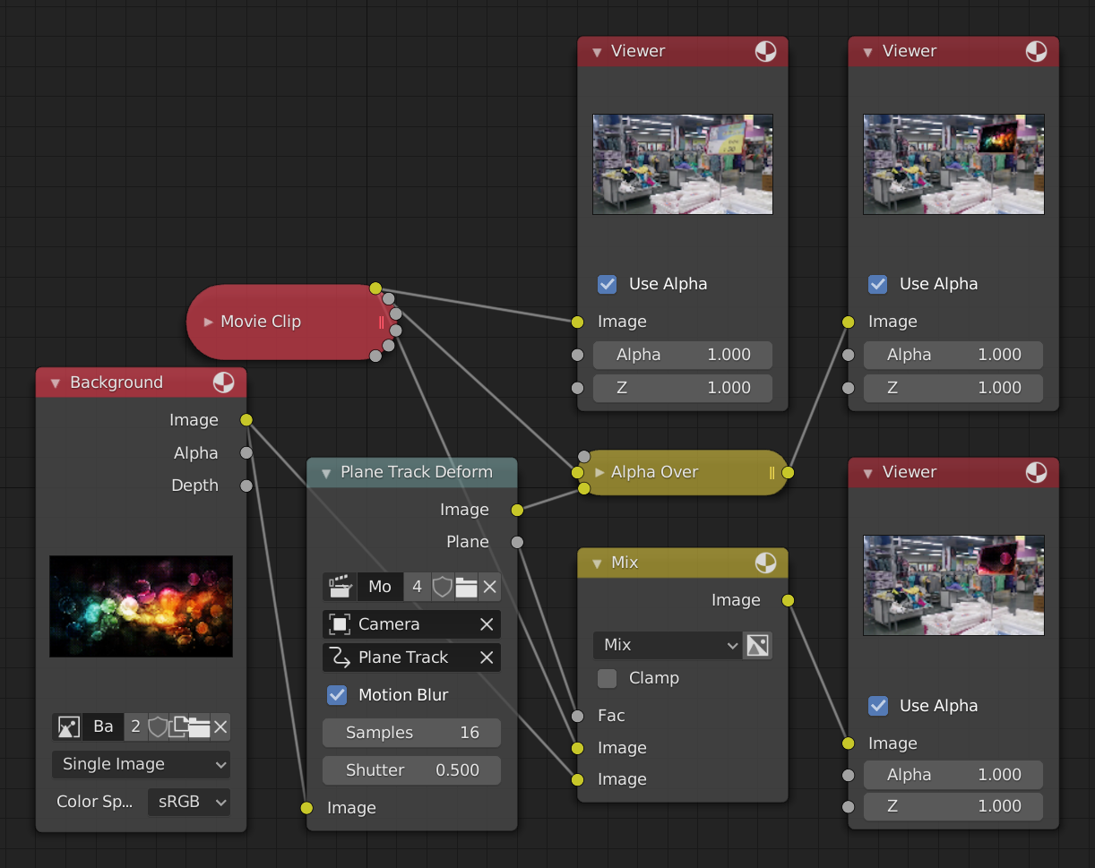
Task: Click the Ba image name field
Action: point(104,726)
